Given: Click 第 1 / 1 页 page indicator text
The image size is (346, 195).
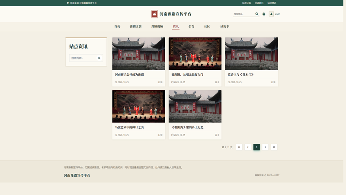Looking at the screenshot, I should tap(227, 147).
